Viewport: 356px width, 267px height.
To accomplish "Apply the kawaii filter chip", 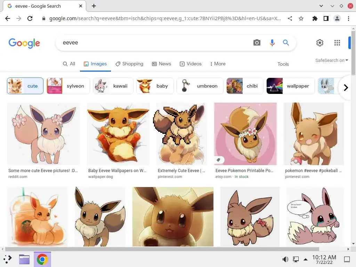I will point(113,86).
